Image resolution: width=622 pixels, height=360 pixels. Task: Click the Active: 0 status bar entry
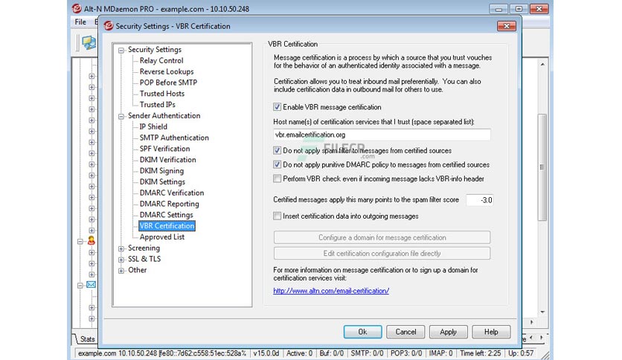click(300, 353)
